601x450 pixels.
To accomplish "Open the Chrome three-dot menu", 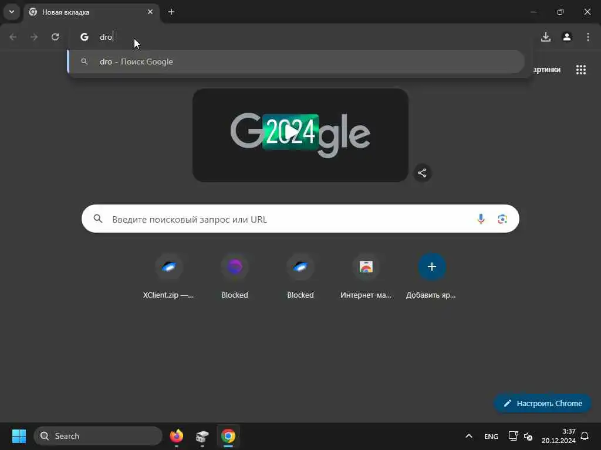I will point(588,37).
